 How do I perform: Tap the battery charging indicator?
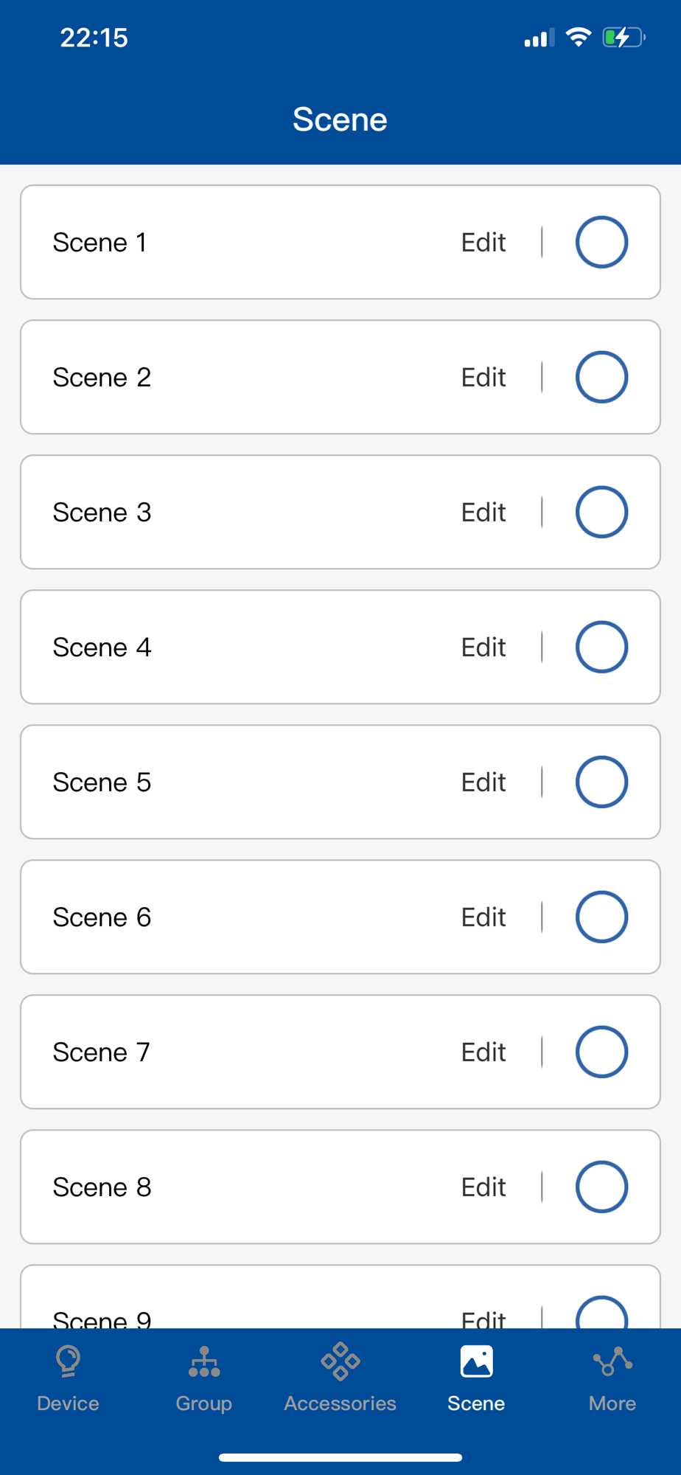click(624, 37)
